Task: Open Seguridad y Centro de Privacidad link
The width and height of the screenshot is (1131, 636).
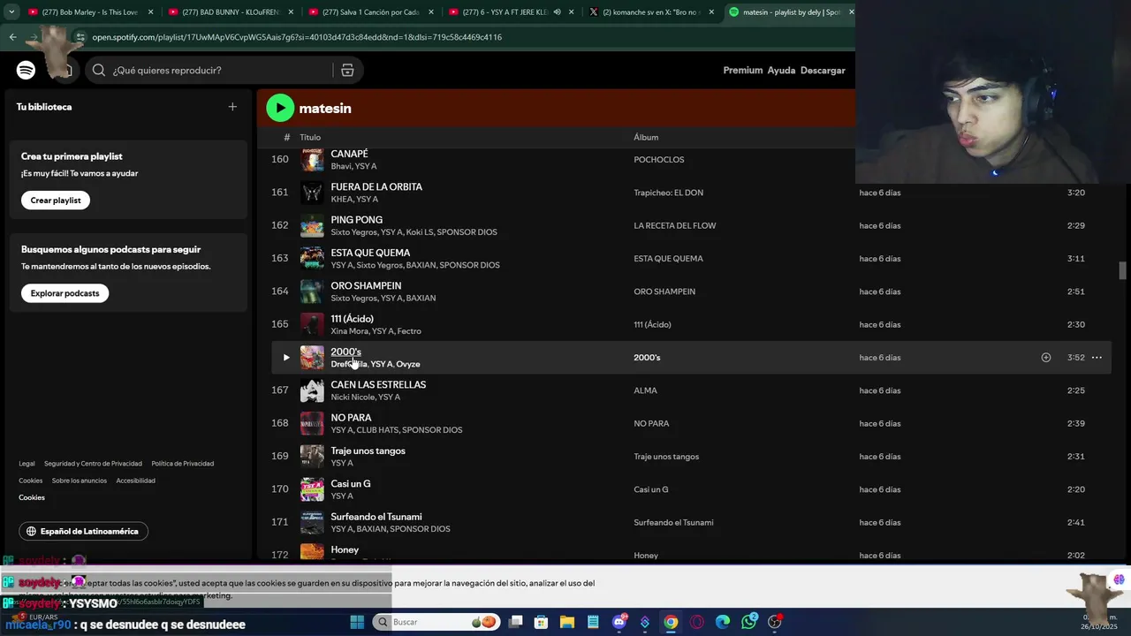Action: click(93, 464)
